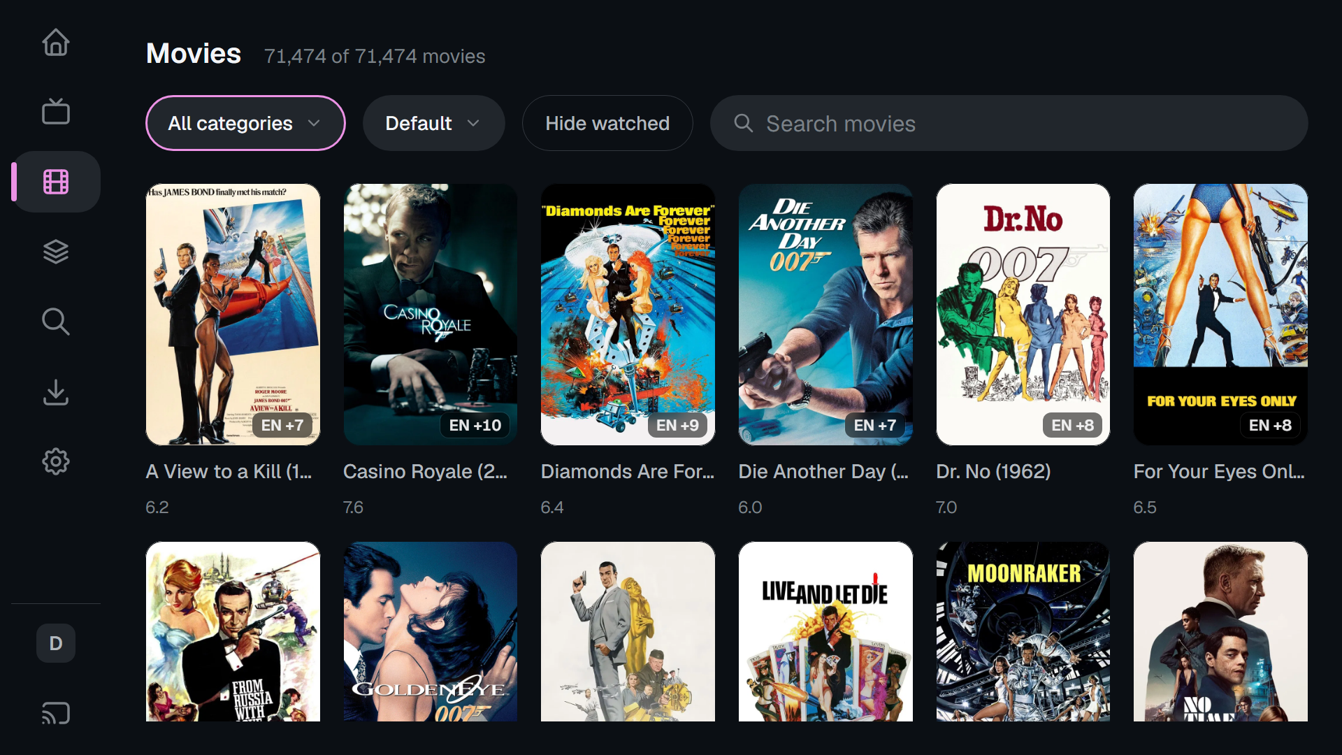Image resolution: width=1342 pixels, height=755 pixels.
Task: Click the 6.5 rating text
Action: pyautogui.click(x=1146, y=508)
